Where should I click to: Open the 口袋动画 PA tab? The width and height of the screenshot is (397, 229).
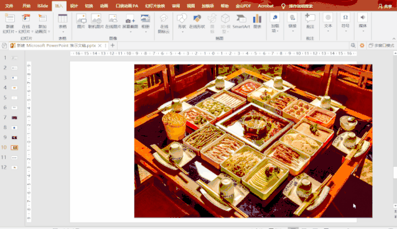(x=127, y=6)
